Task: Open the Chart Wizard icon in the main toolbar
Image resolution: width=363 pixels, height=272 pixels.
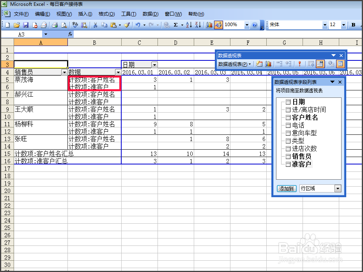Action: pyautogui.click(x=209, y=25)
